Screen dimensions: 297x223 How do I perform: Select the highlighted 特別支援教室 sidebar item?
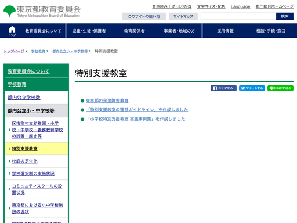click(x=24, y=149)
